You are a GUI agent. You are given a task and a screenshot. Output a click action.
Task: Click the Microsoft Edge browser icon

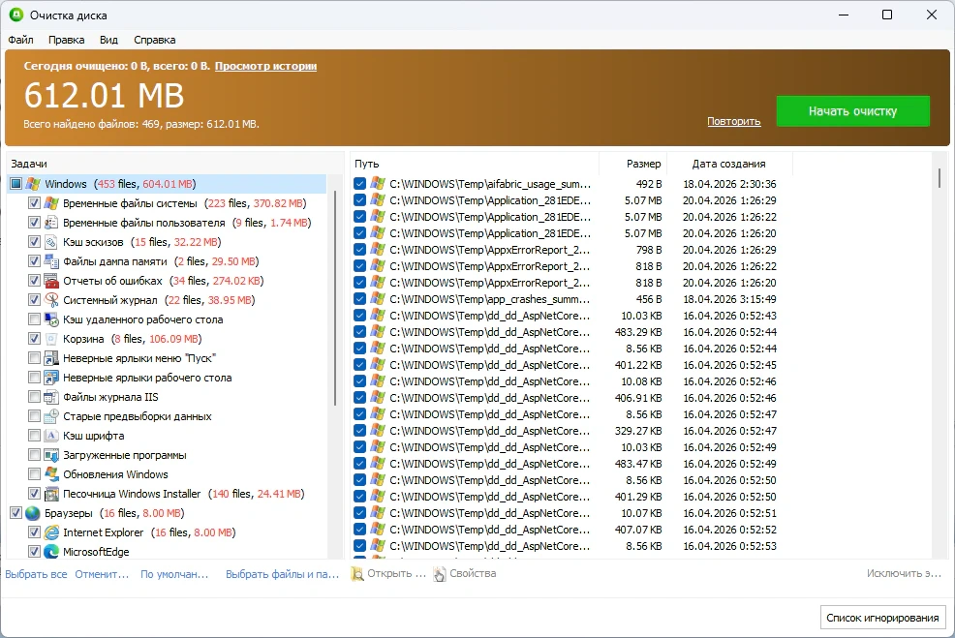51,552
